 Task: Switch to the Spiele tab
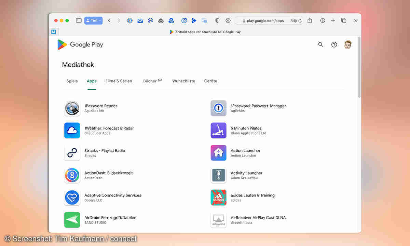coord(72,81)
